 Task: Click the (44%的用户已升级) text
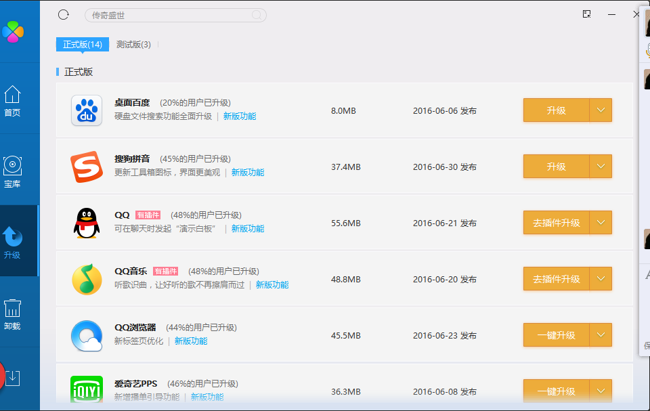click(x=202, y=328)
